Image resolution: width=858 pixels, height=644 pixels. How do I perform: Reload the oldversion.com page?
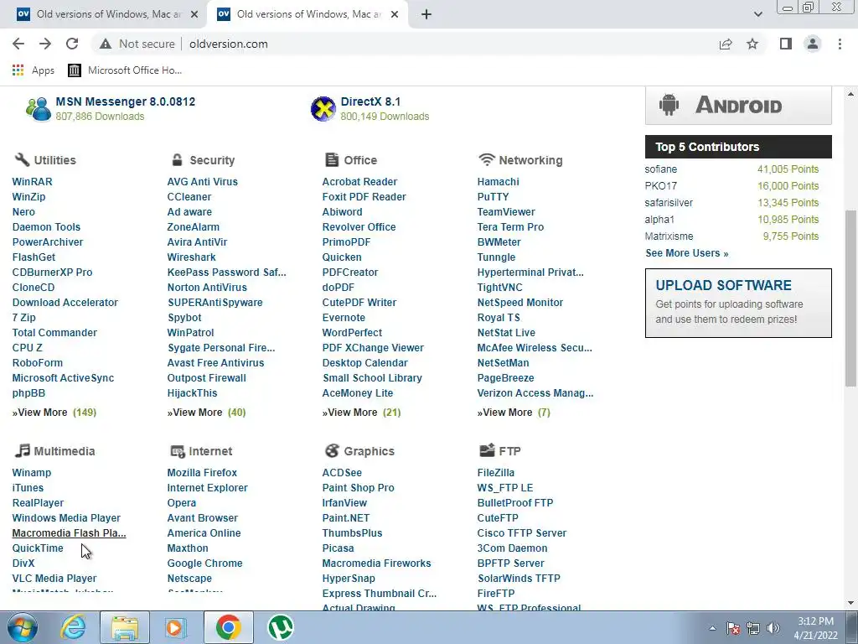72,44
